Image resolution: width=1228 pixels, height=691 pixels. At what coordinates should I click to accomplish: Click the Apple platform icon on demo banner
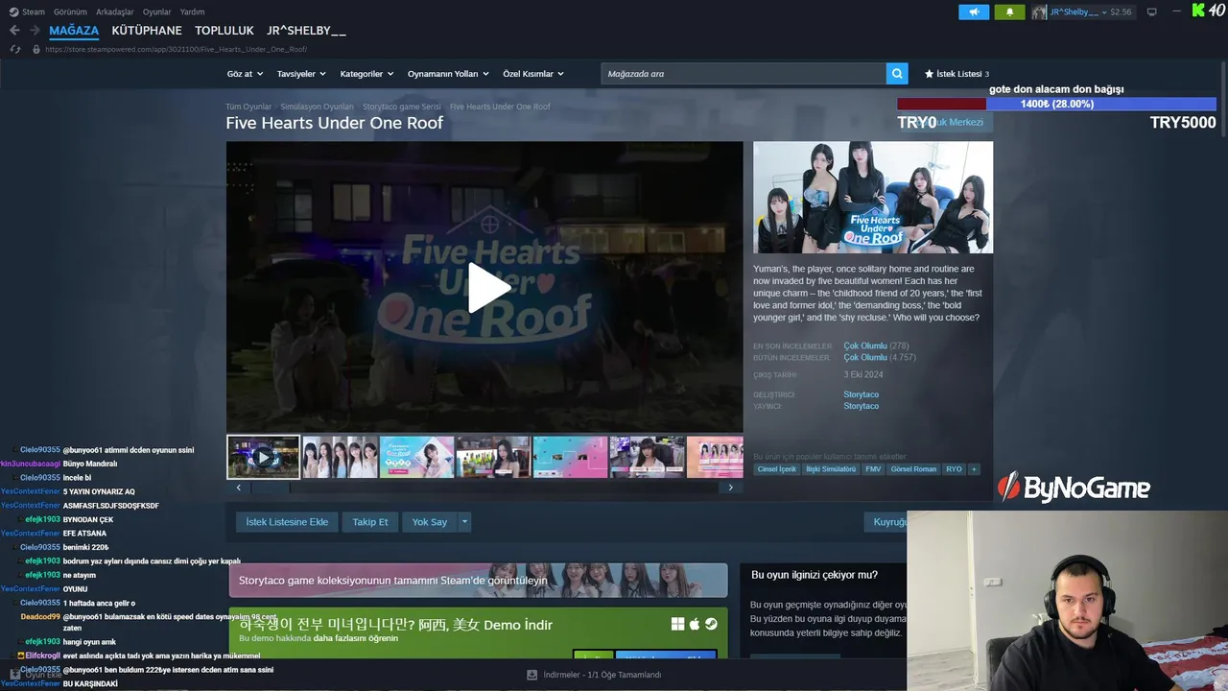pyautogui.click(x=695, y=624)
